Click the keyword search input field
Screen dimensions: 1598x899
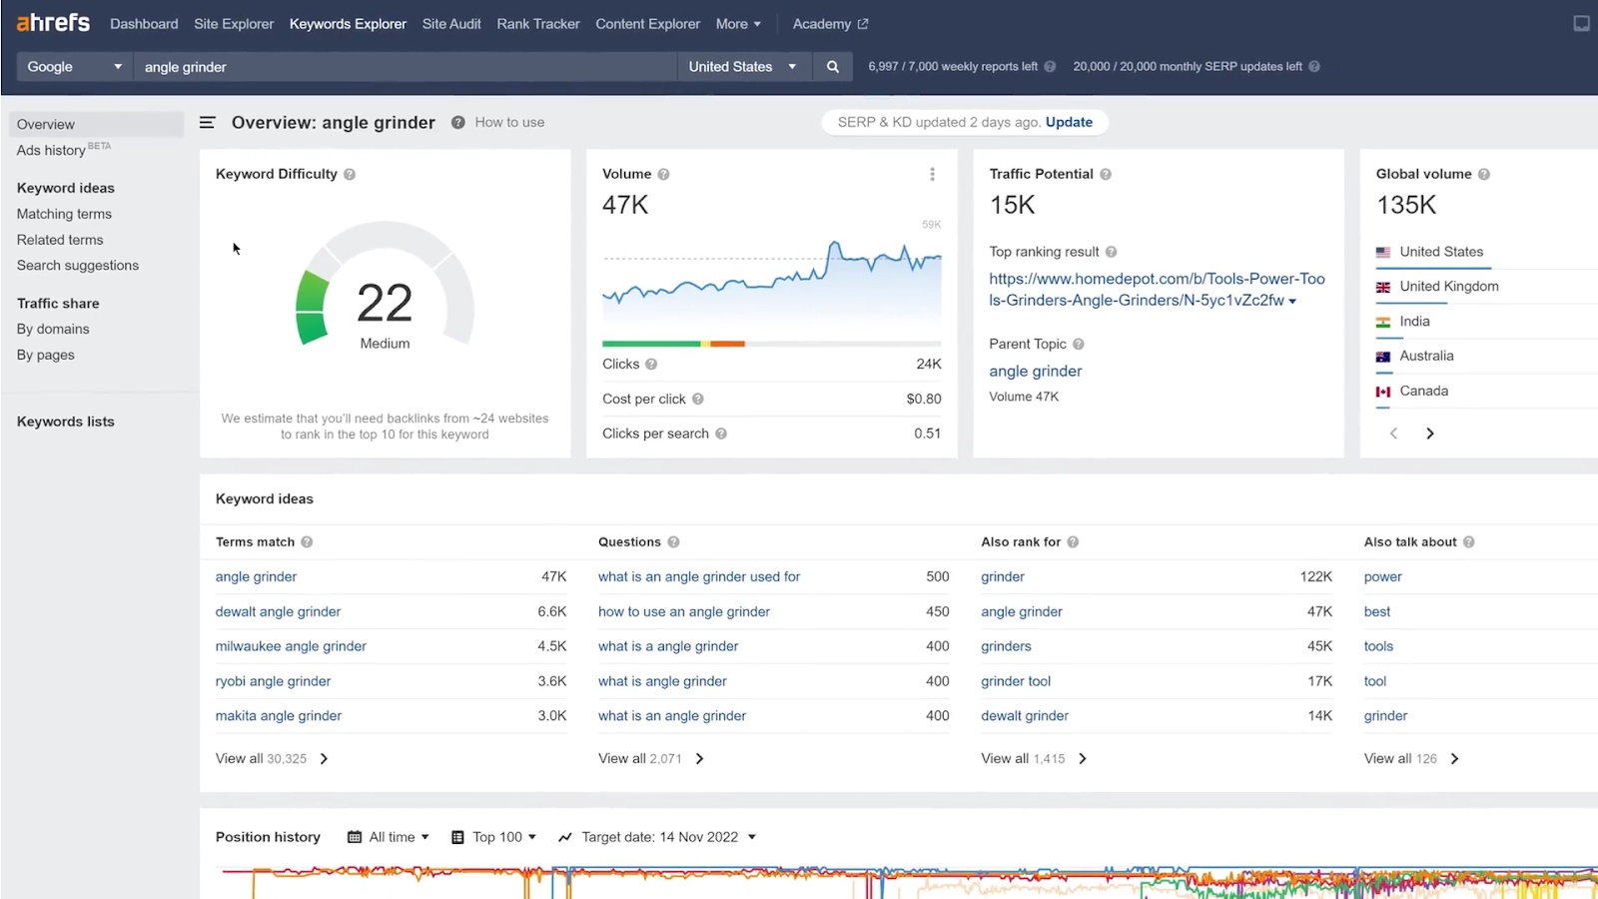click(x=404, y=67)
